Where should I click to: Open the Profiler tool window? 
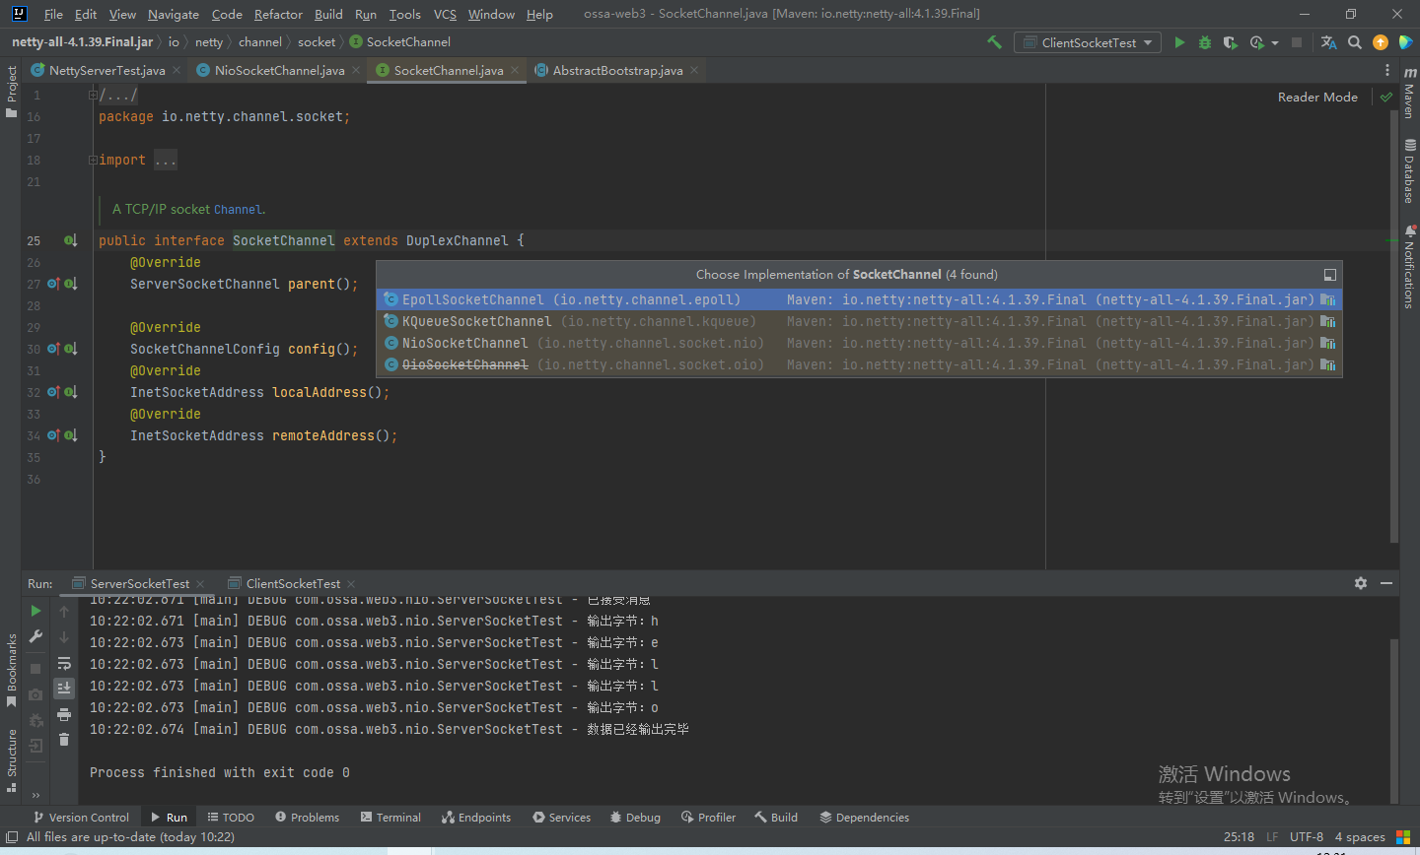(708, 818)
